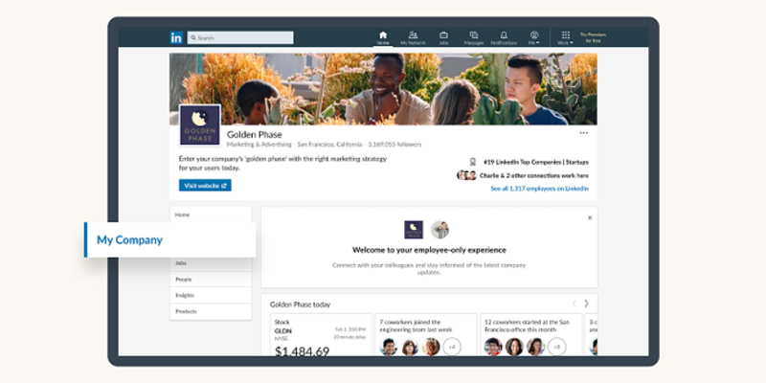Go to next Golden Phase today card
Viewport: 766px width, 383px height.
[x=587, y=304]
